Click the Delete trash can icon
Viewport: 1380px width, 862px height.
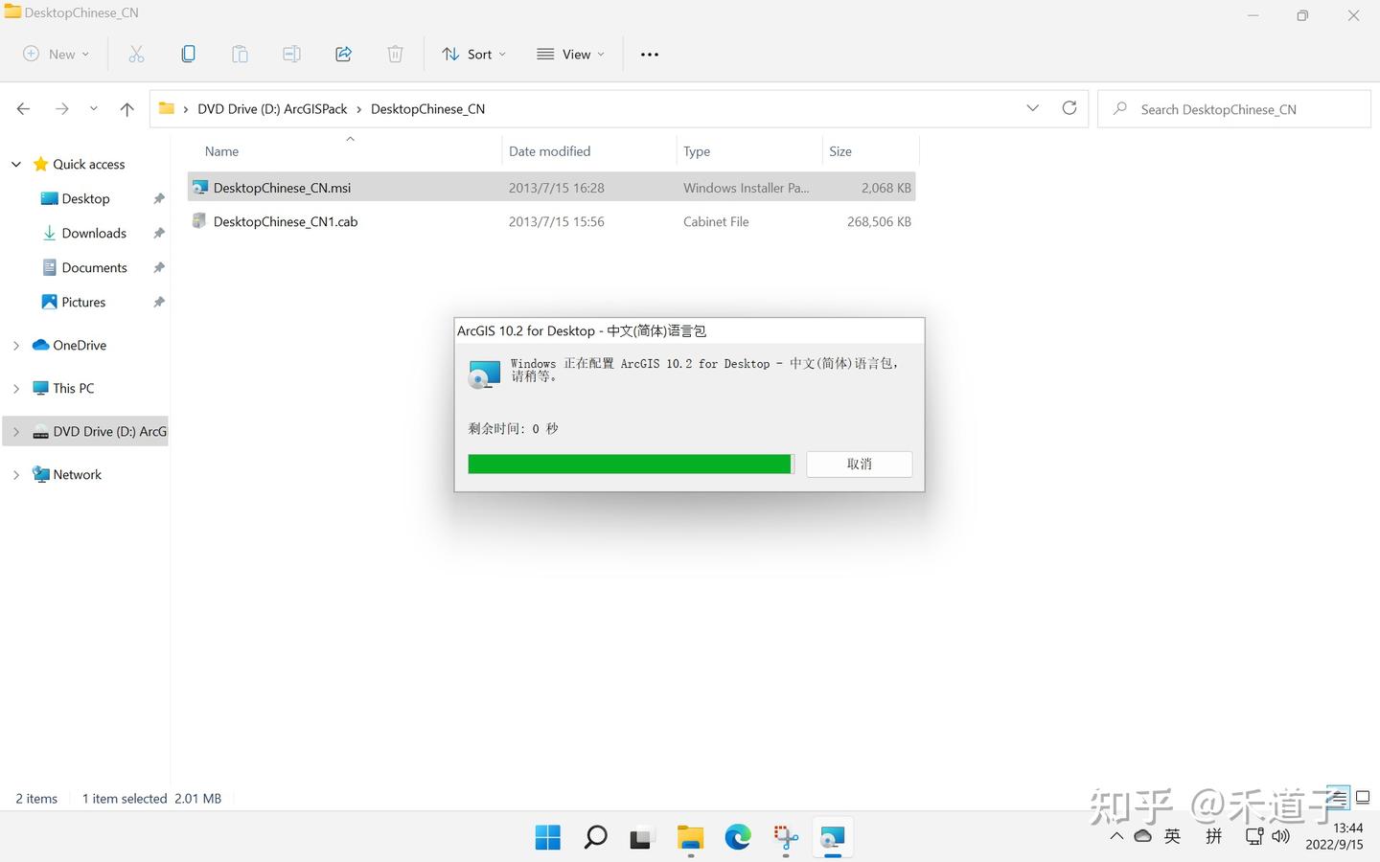coord(395,55)
